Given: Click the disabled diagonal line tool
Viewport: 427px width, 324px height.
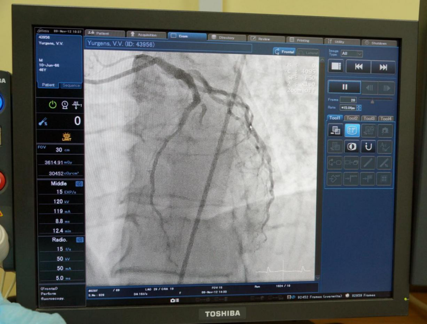Looking at the screenshot, I should (x=368, y=163).
